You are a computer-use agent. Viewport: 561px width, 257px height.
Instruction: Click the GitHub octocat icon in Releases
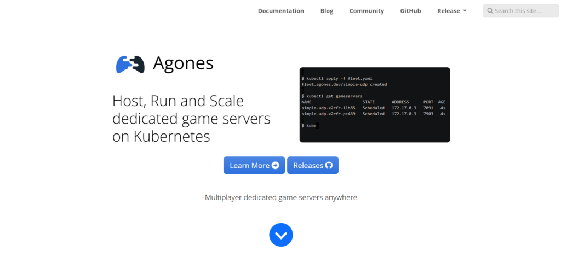coord(329,166)
